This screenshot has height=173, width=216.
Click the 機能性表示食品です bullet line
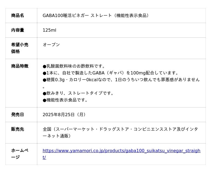66,100
